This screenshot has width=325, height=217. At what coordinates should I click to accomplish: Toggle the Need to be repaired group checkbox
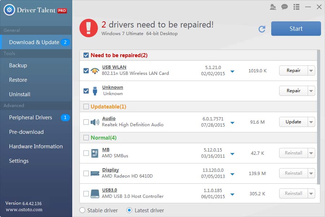coord(86,55)
